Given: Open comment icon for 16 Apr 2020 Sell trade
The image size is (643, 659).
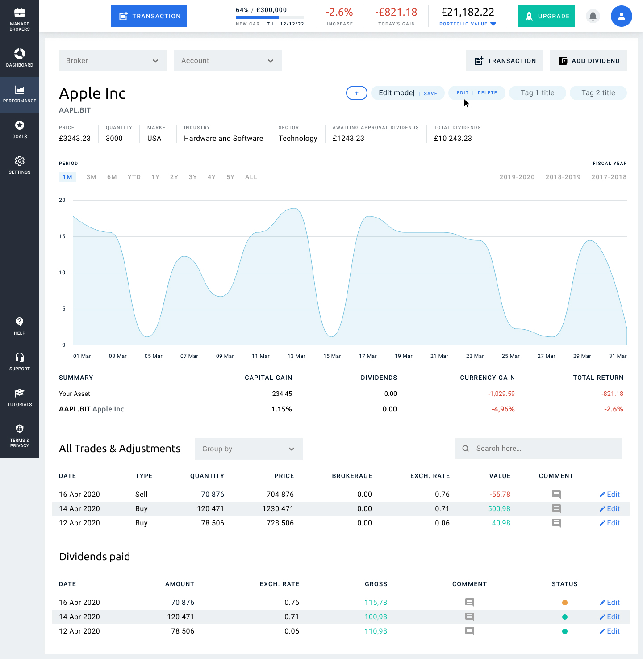Looking at the screenshot, I should tap(556, 495).
